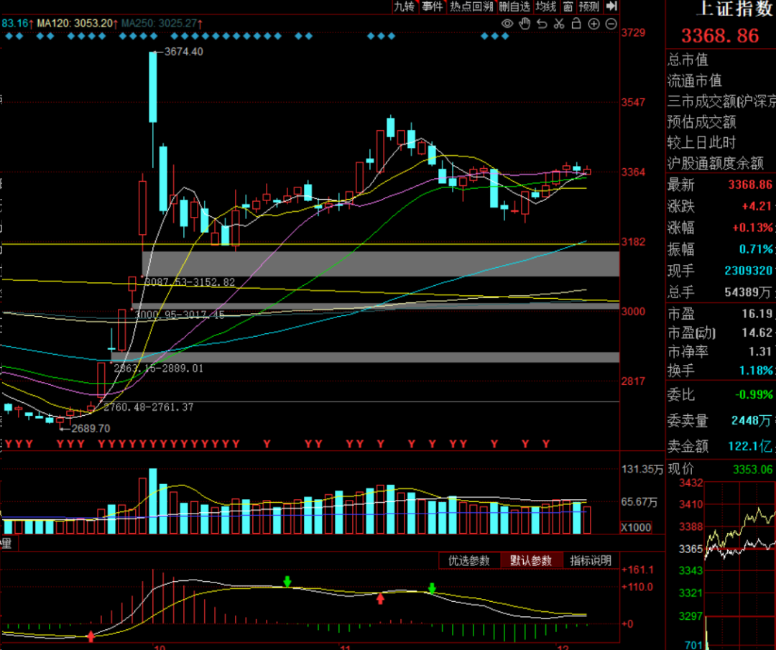776x650 pixels.
Task: Toggle the chart lock icon
Action: [576, 24]
